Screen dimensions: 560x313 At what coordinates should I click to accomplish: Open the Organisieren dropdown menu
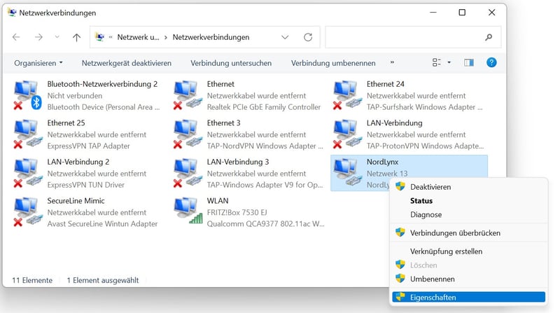(38, 63)
